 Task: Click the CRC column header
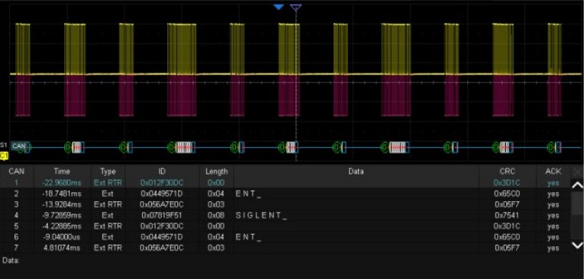507,172
